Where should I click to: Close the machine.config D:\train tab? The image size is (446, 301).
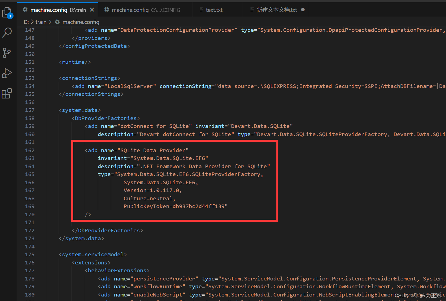(x=92, y=10)
